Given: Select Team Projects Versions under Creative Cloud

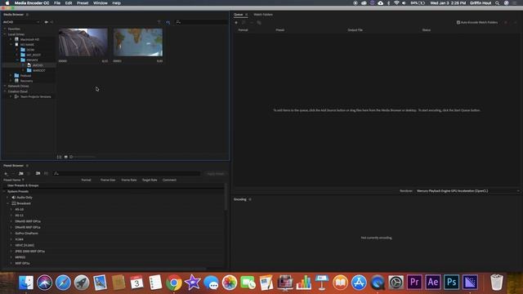Looking at the screenshot, I should click(x=35, y=96).
